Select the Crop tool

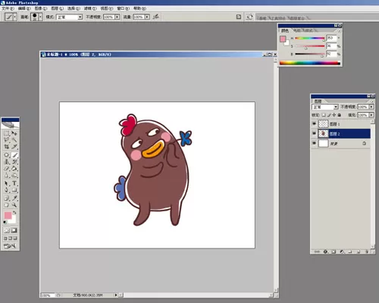pos(7,146)
